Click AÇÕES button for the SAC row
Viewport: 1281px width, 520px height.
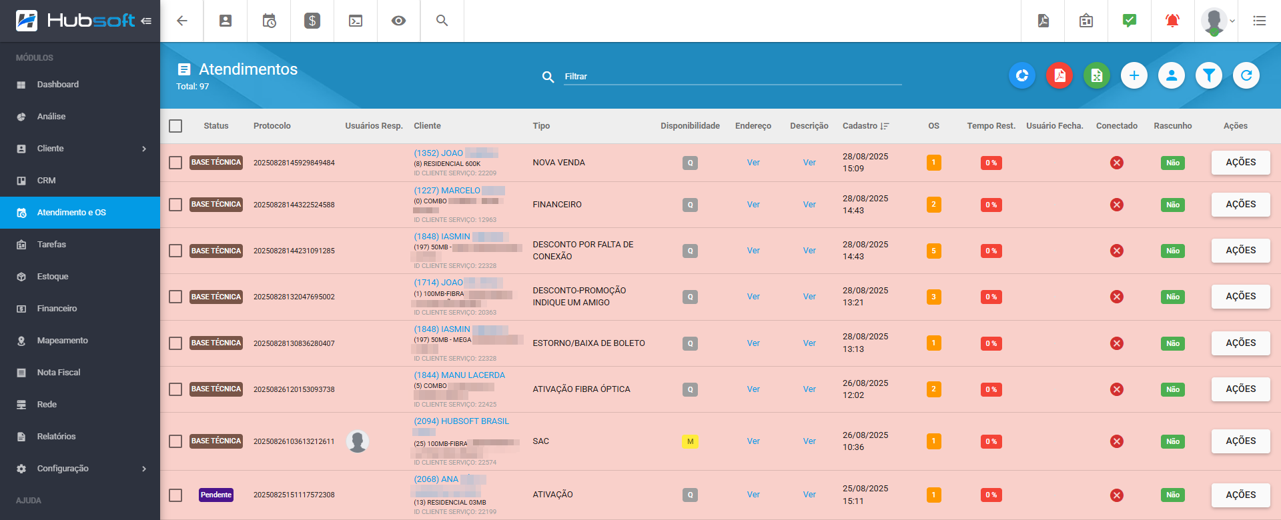coord(1240,441)
